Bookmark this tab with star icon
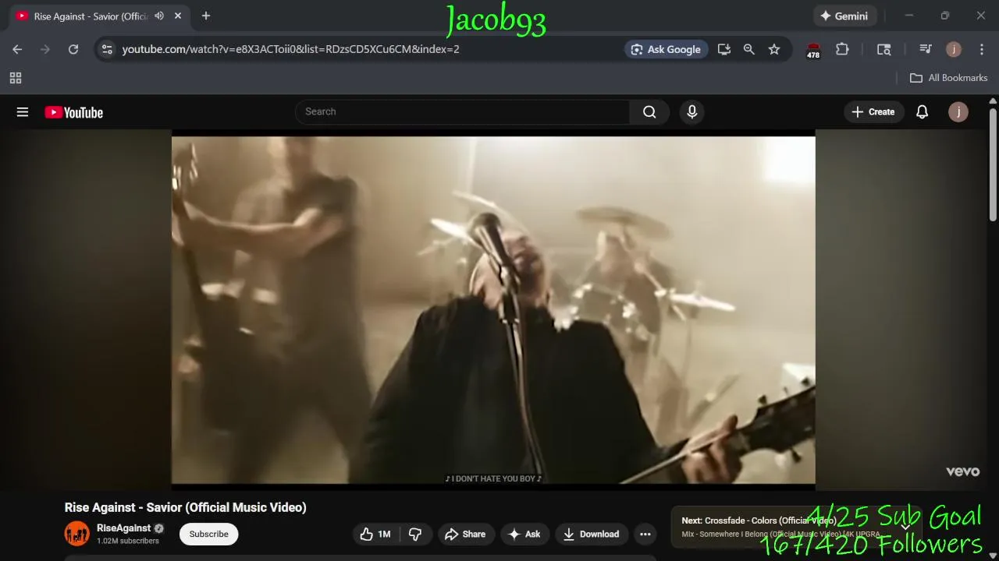Viewport: 999px width, 561px height. (774, 49)
